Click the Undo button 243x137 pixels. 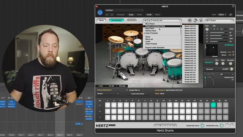(149, 14)
